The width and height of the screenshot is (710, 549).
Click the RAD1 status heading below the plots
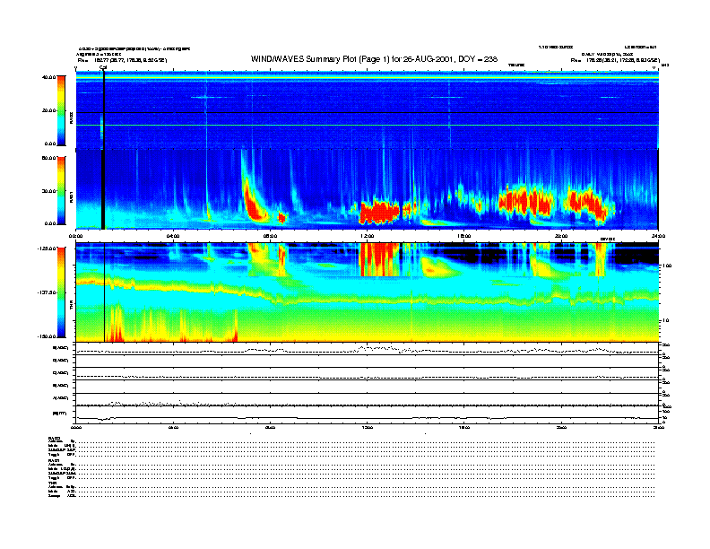[x=55, y=460]
